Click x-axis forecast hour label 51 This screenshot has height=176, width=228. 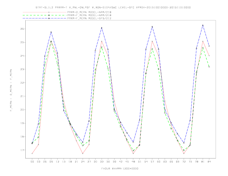(x=140, y=162)
